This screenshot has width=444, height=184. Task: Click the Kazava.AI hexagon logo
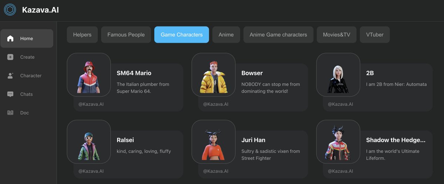pyautogui.click(x=10, y=10)
